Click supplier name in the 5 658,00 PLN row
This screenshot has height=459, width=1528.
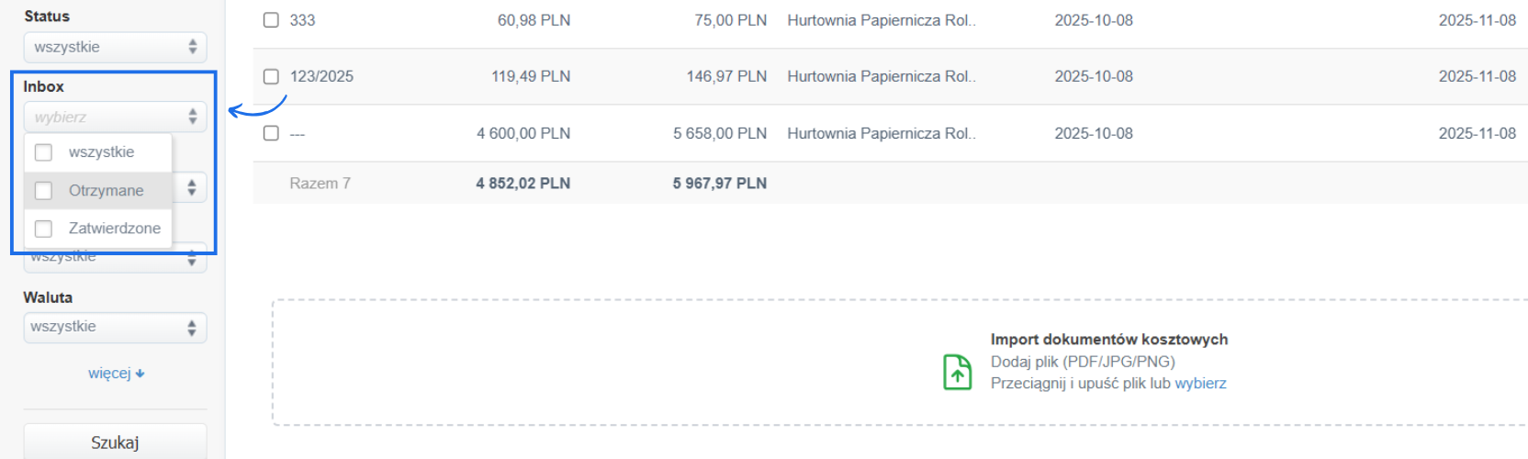(881, 133)
